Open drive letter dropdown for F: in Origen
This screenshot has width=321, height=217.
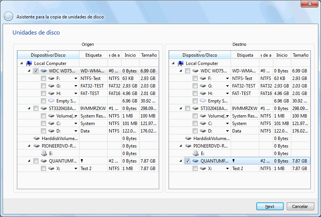[76, 78]
